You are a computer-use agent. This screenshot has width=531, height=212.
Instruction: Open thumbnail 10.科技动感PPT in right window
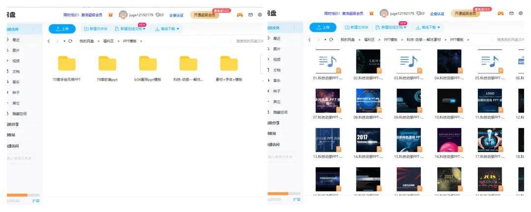449,101
